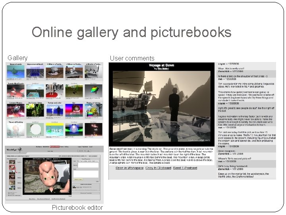Click the 'rws – 1/29/2006' comment header
286x215 pixels.
[x=227, y=79]
